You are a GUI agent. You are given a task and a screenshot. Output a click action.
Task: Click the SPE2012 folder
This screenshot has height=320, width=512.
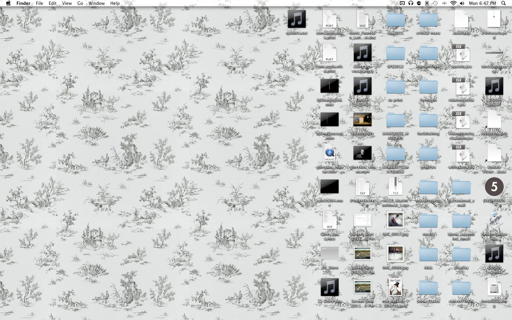(x=396, y=53)
